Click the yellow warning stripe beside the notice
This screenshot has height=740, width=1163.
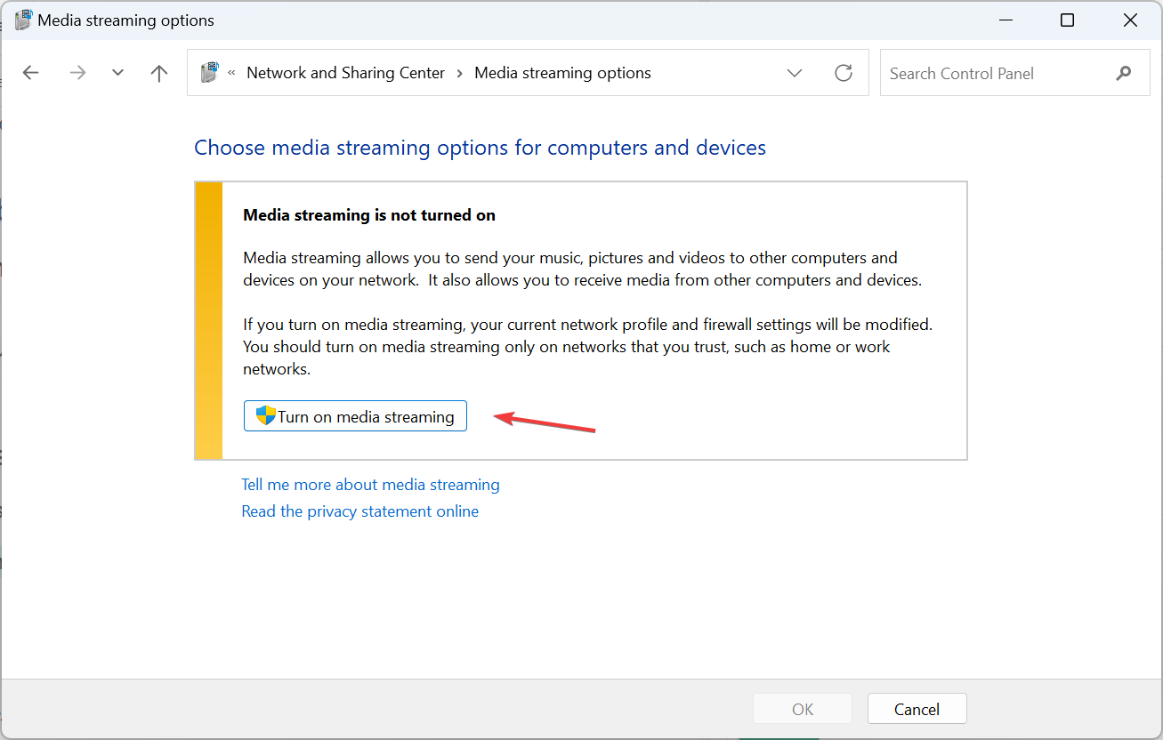pyautogui.click(x=208, y=320)
